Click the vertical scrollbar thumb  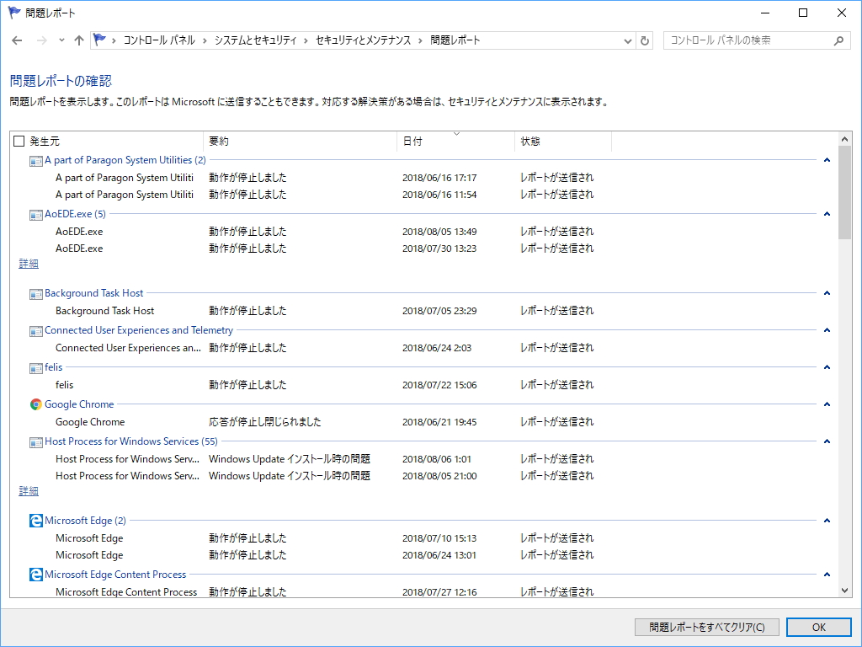click(x=845, y=193)
